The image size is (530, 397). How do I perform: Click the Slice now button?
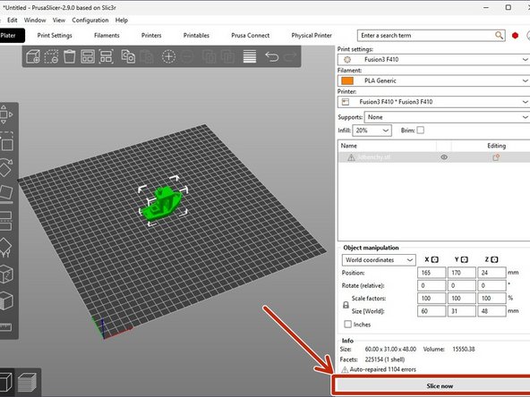(432, 385)
